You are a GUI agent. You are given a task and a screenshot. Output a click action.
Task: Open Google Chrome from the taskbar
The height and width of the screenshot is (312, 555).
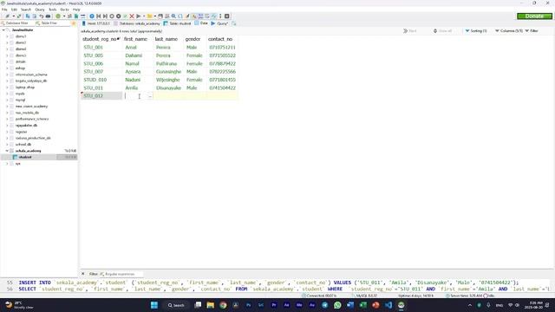[223, 305]
